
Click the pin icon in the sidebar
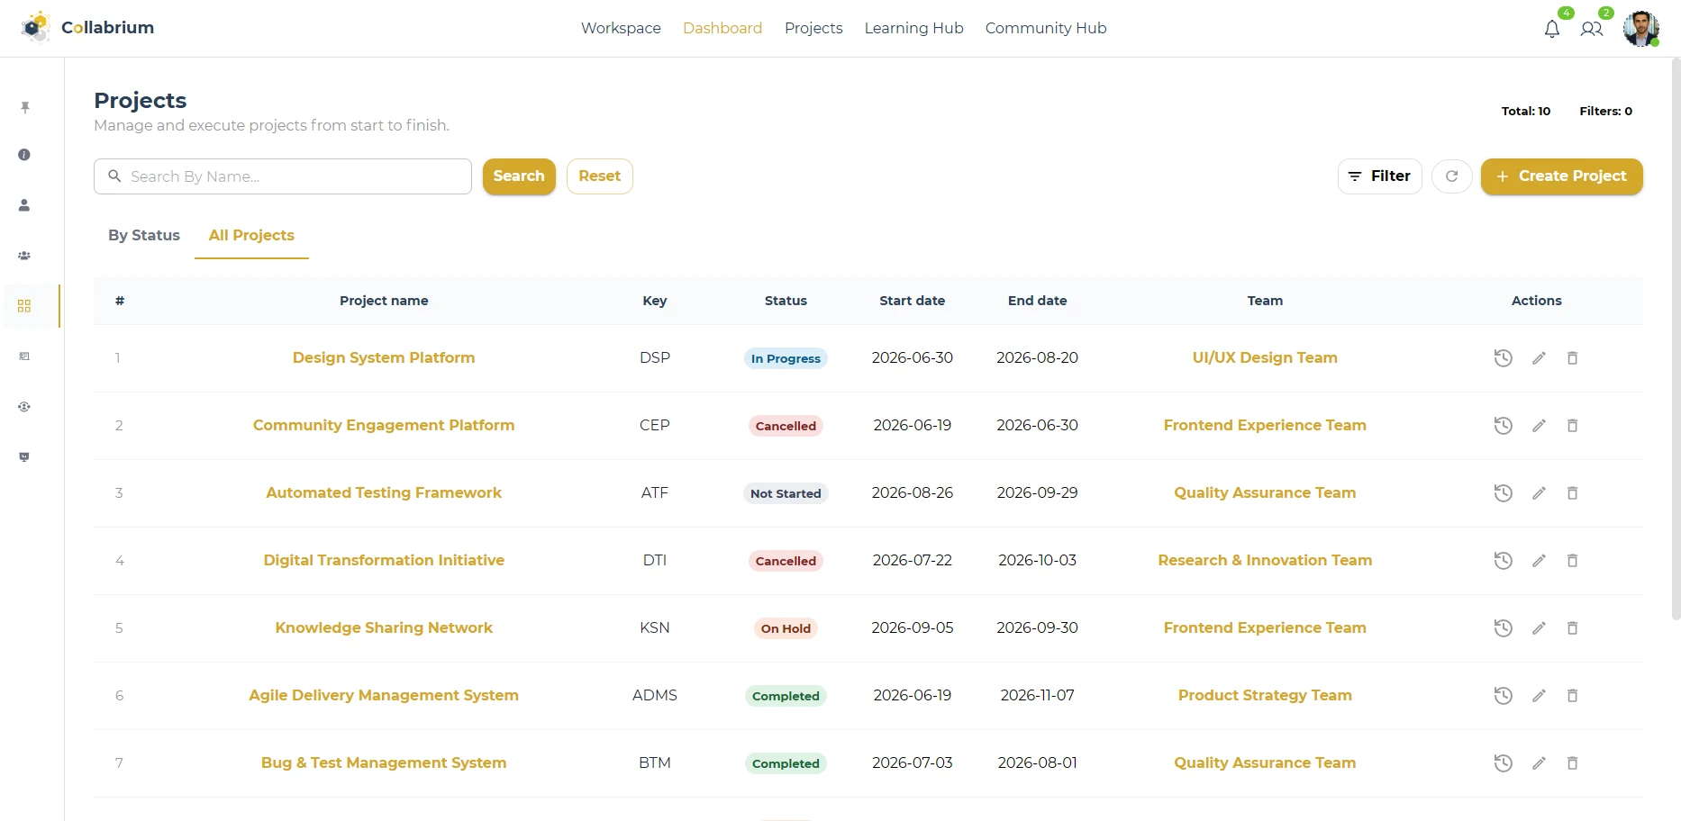click(x=24, y=108)
